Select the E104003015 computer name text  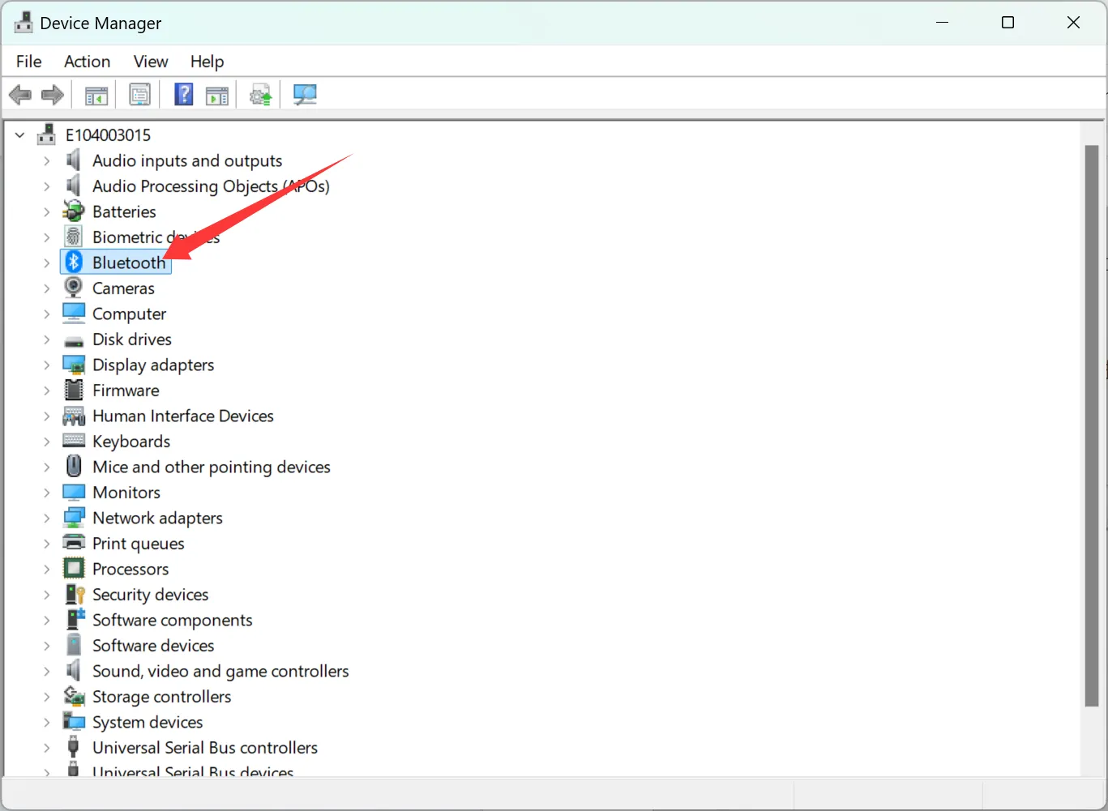[108, 135]
